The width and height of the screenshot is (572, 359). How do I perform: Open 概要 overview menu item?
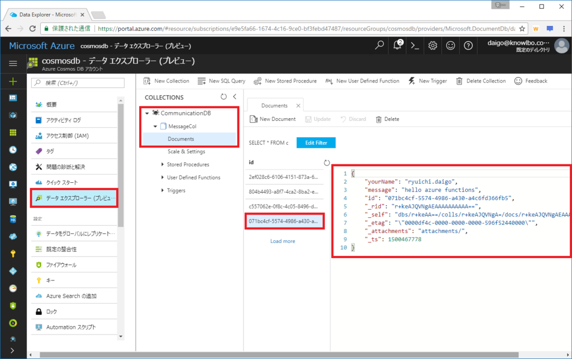point(74,104)
